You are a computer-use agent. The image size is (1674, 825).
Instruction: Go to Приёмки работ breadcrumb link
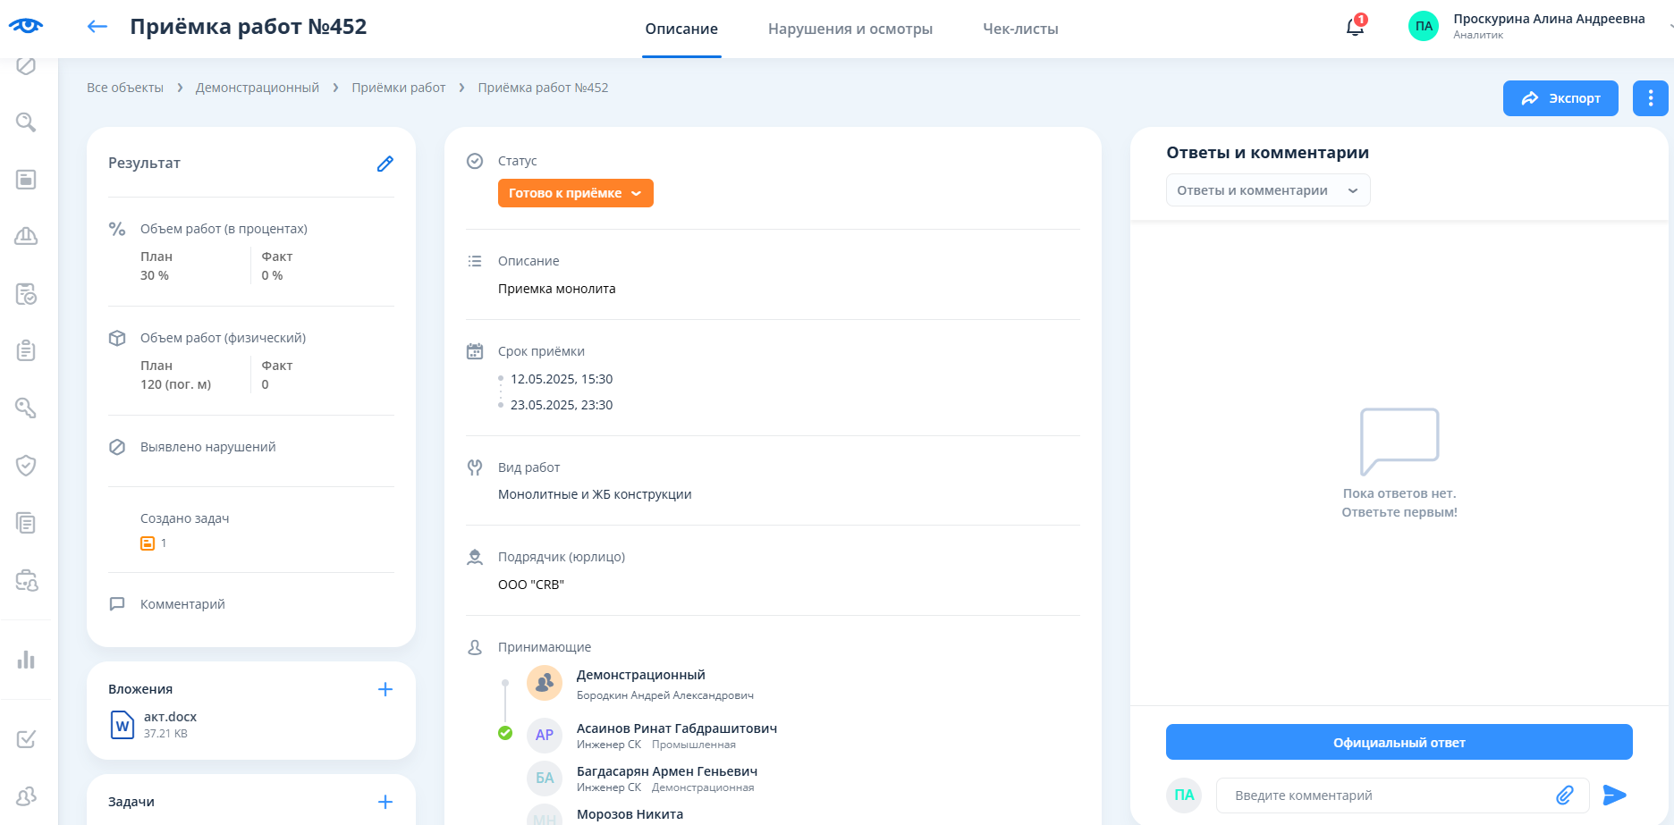[x=398, y=88]
